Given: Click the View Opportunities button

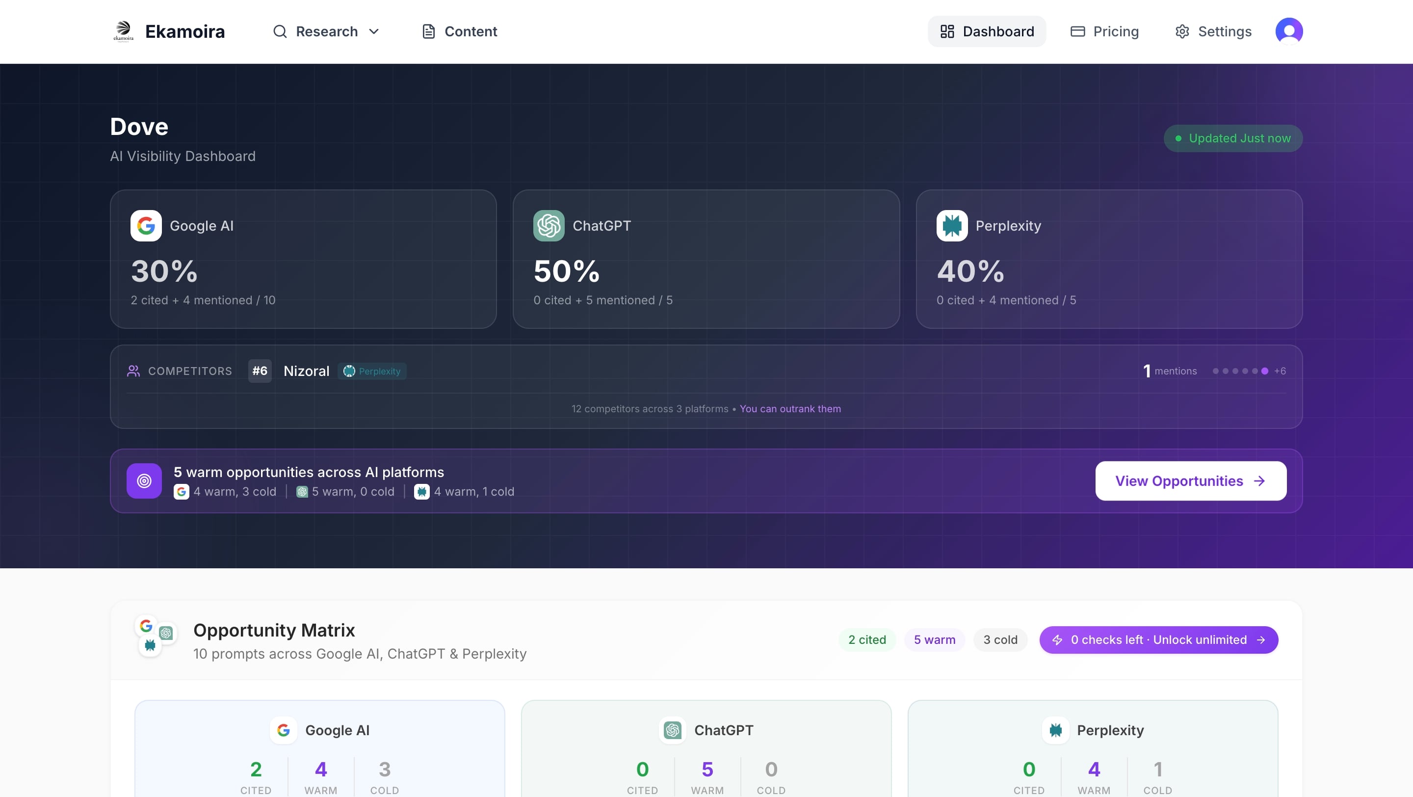Looking at the screenshot, I should (1190, 480).
